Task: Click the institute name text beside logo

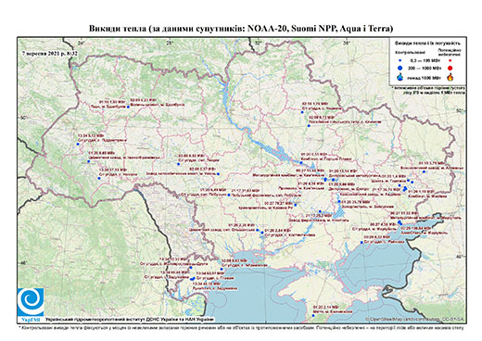Action: 130,319
